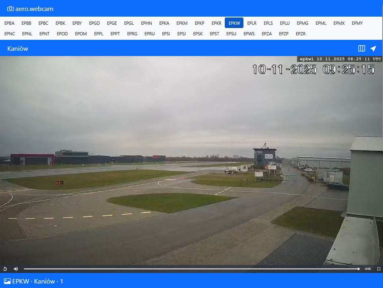383x288 pixels.
Task: Pick the EPKR airport button
Action: (216, 23)
